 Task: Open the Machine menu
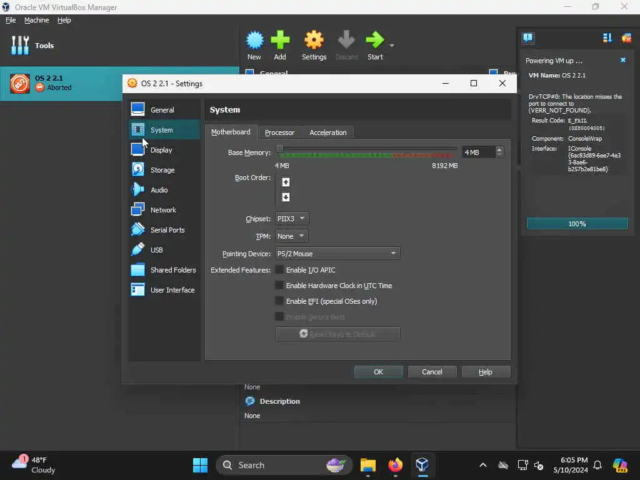pyautogui.click(x=37, y=20)
